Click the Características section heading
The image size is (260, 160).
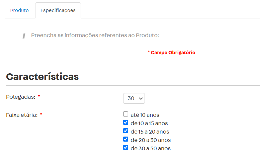[42, 77]
